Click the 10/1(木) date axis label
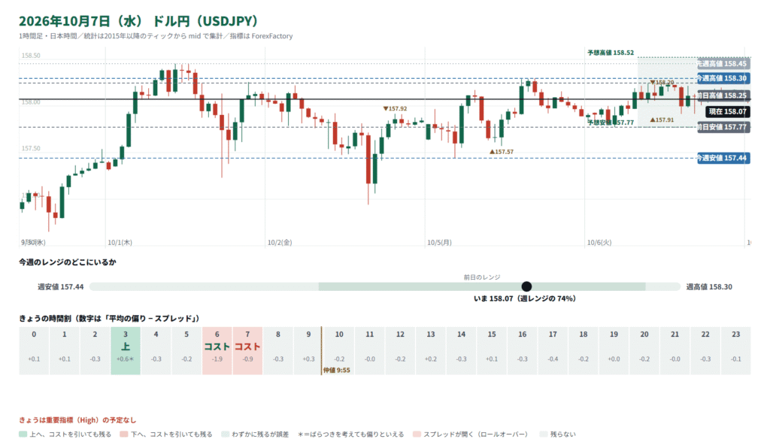Viewport: 770px width, 439px height. click(120, 243)
